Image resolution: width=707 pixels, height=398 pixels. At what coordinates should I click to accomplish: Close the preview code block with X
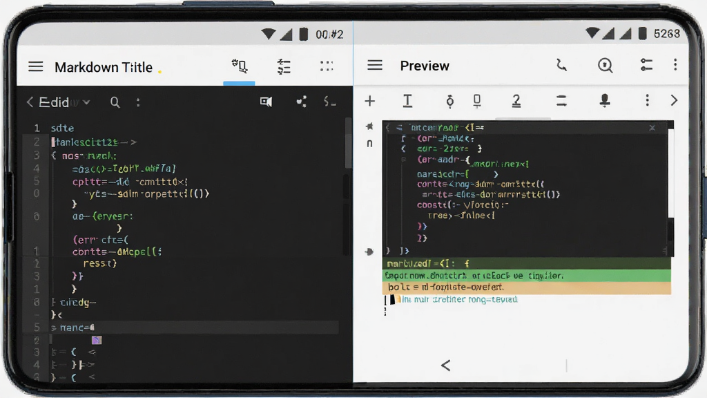[652, 128]
